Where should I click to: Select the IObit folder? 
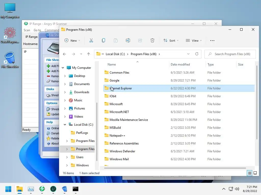(179, 96)
